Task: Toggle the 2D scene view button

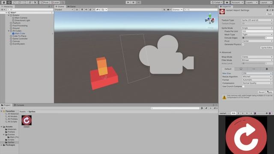Action: click(x=77, y=9)
